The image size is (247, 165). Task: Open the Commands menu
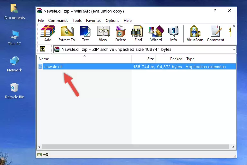(x=58, y=21)
